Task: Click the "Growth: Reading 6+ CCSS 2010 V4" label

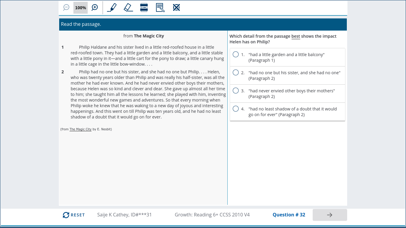Action: (212, 215)
